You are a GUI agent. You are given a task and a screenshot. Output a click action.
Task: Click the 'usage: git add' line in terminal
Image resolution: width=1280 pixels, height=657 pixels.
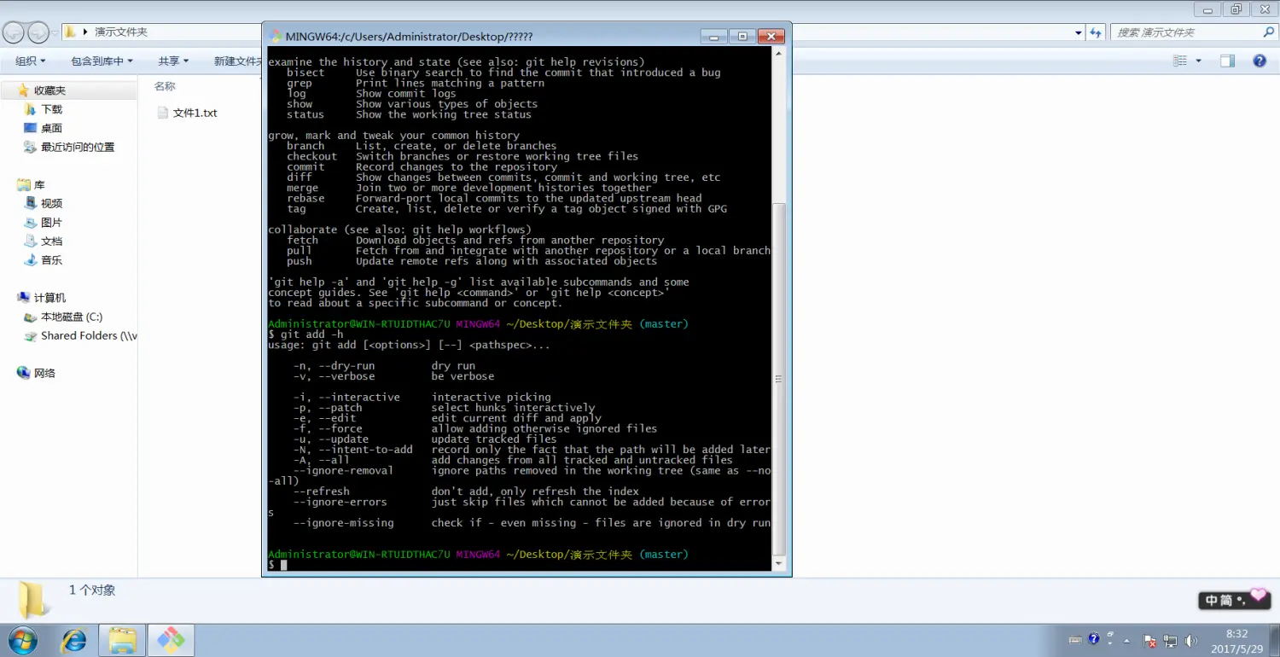[410, 345]
